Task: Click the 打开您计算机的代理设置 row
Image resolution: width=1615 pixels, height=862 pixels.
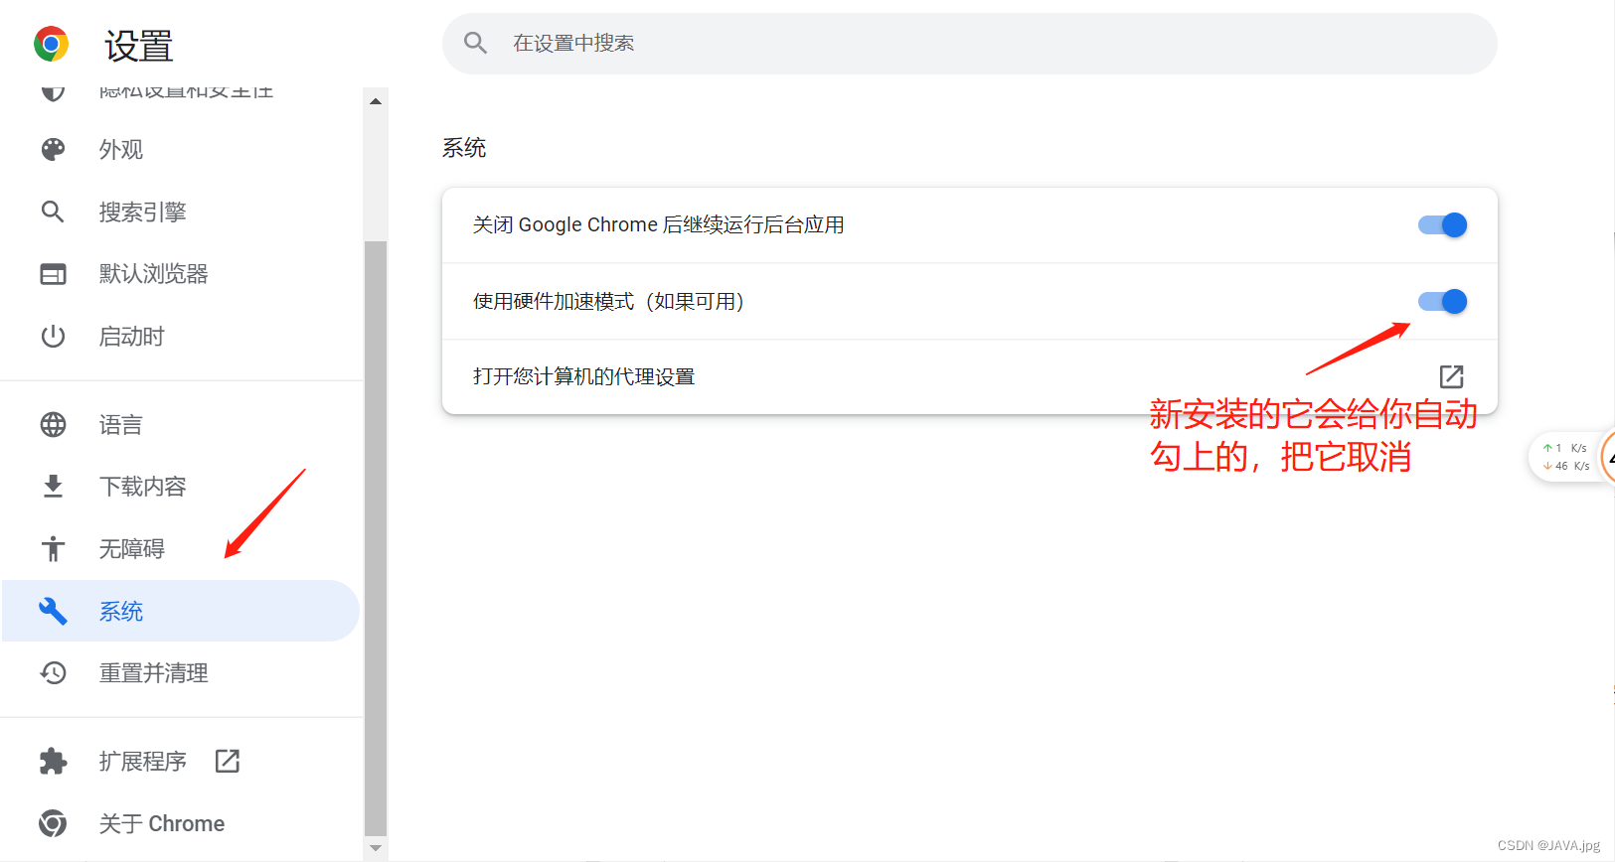Action: (x=969, y=377)
